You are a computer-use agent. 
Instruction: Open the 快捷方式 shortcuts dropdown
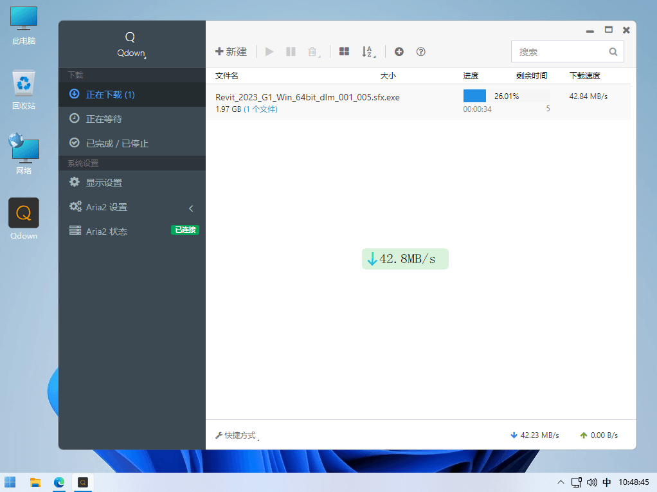coord(238,435)
